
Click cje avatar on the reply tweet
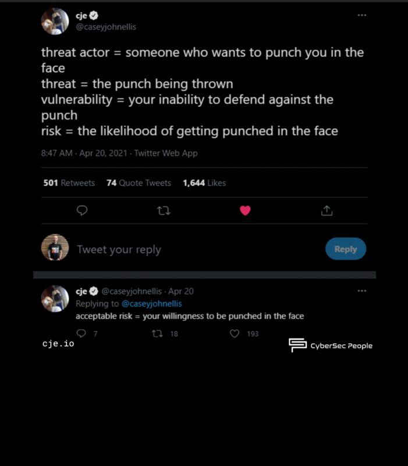pos(55,298)
